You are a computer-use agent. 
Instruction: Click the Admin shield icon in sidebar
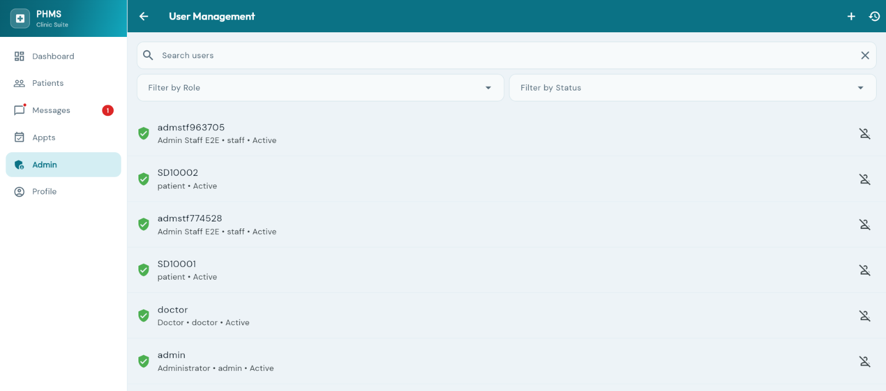[20, 164]
